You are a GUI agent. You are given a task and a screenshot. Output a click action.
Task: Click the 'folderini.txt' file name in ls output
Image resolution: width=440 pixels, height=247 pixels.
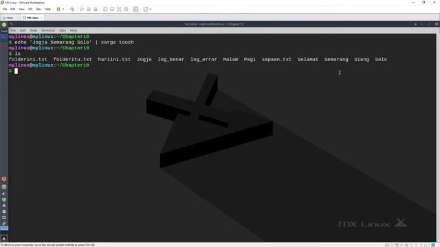pos(28,60)
